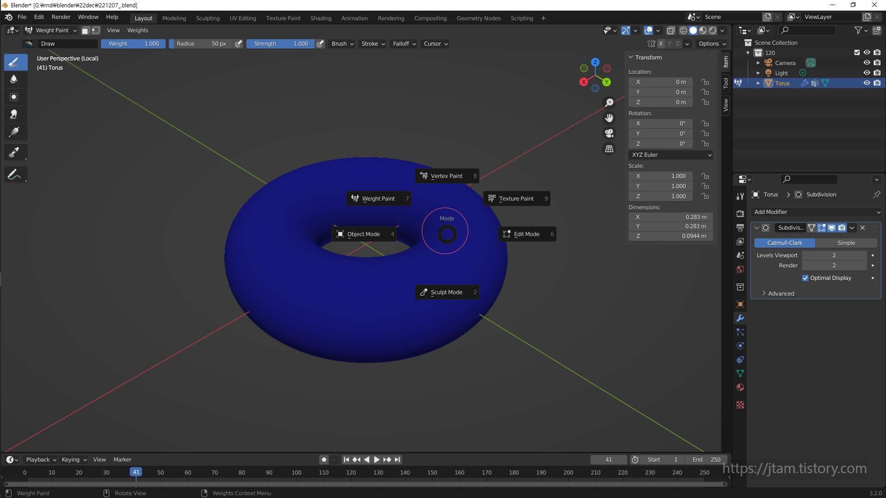
Task: Click the End frame field
Action: click(x=706, y=460)
